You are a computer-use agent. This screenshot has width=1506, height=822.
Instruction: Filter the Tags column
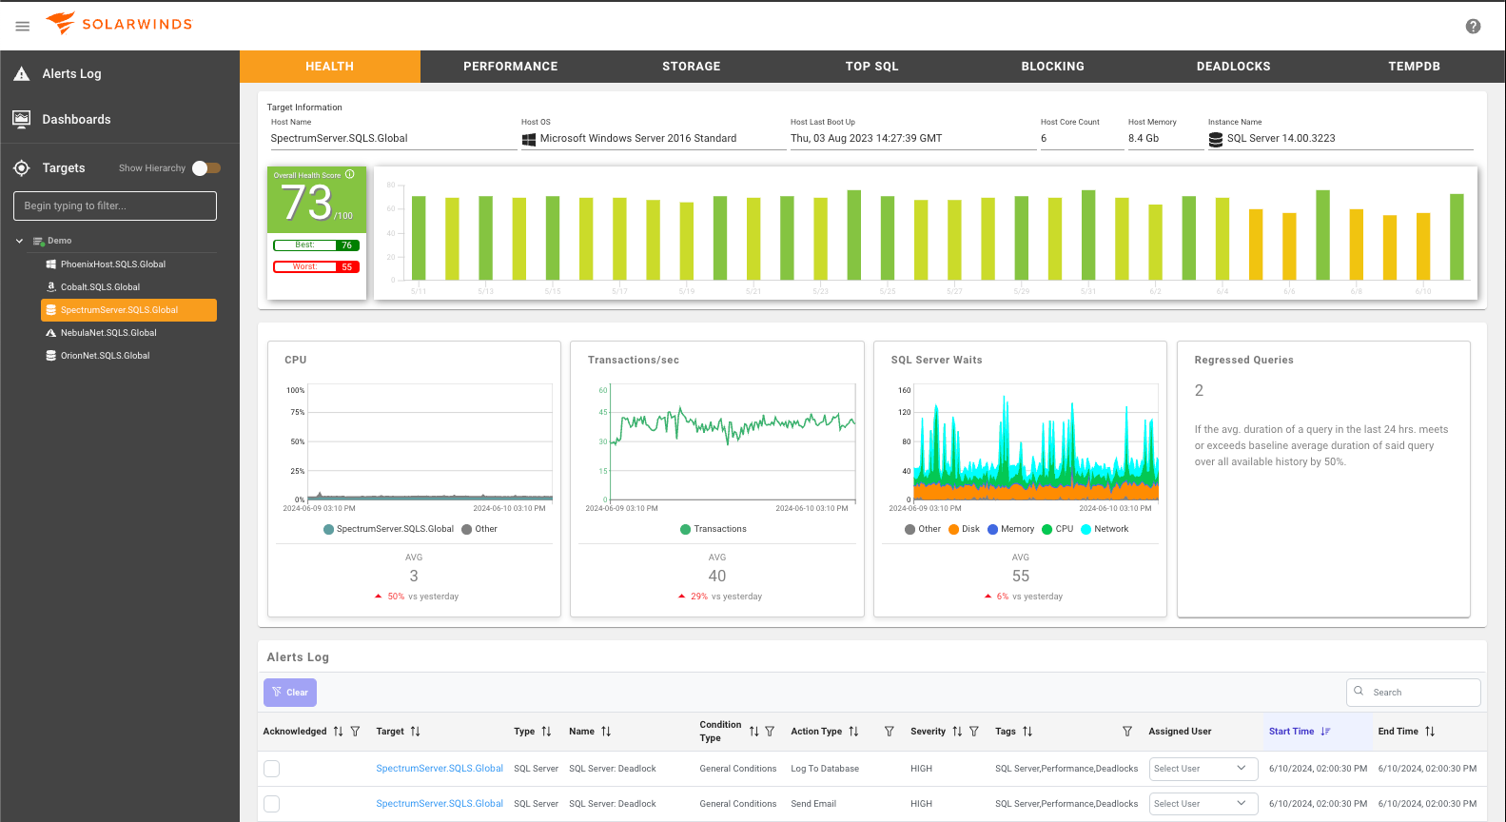1127,732
